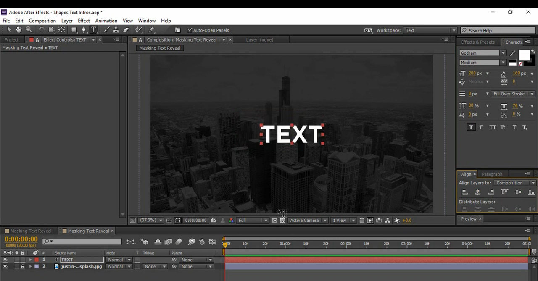Viewport: 538px width, 281px height.
Task: Unlock the justin-...splash.jpg layer
Action: (23, 266)
